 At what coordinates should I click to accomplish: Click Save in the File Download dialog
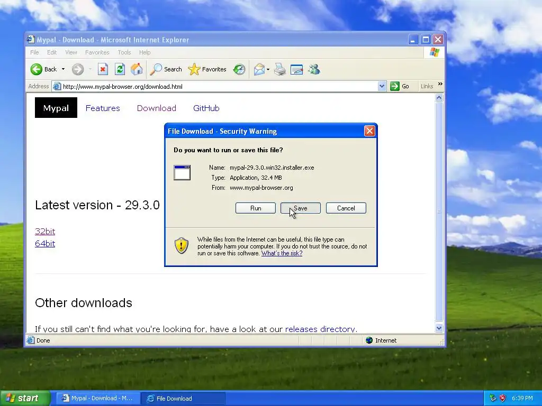[301, 208]
